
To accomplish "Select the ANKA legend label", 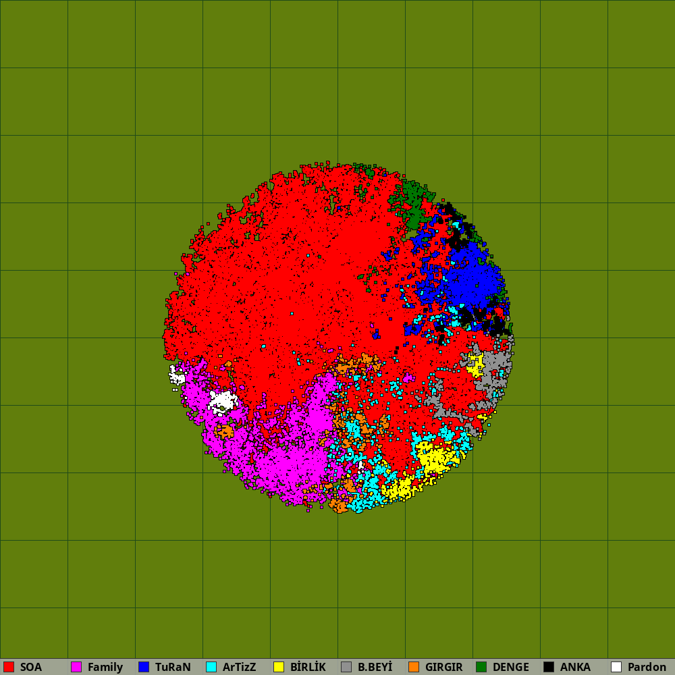I will point(575,668).
